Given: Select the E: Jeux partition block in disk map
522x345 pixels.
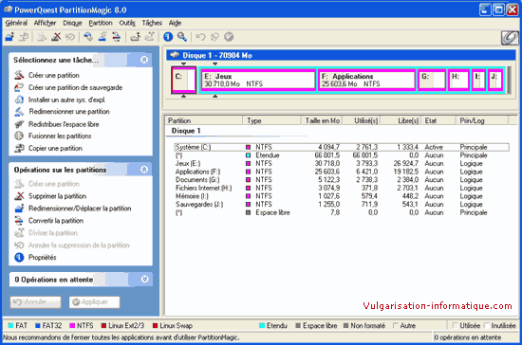Looking at the screenshot, I should coord(258,80).
